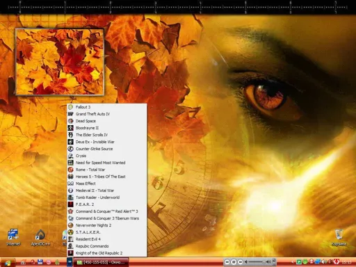Launch The Elder Scrolls IV

pyautogui.click(x=107, y=135)
